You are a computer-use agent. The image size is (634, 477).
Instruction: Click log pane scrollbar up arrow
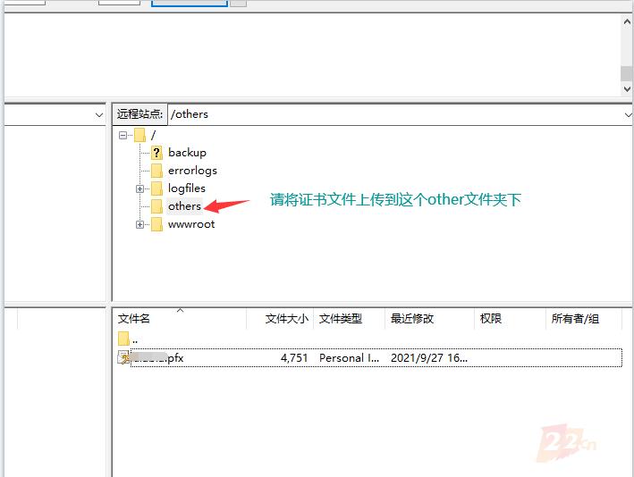627,21
